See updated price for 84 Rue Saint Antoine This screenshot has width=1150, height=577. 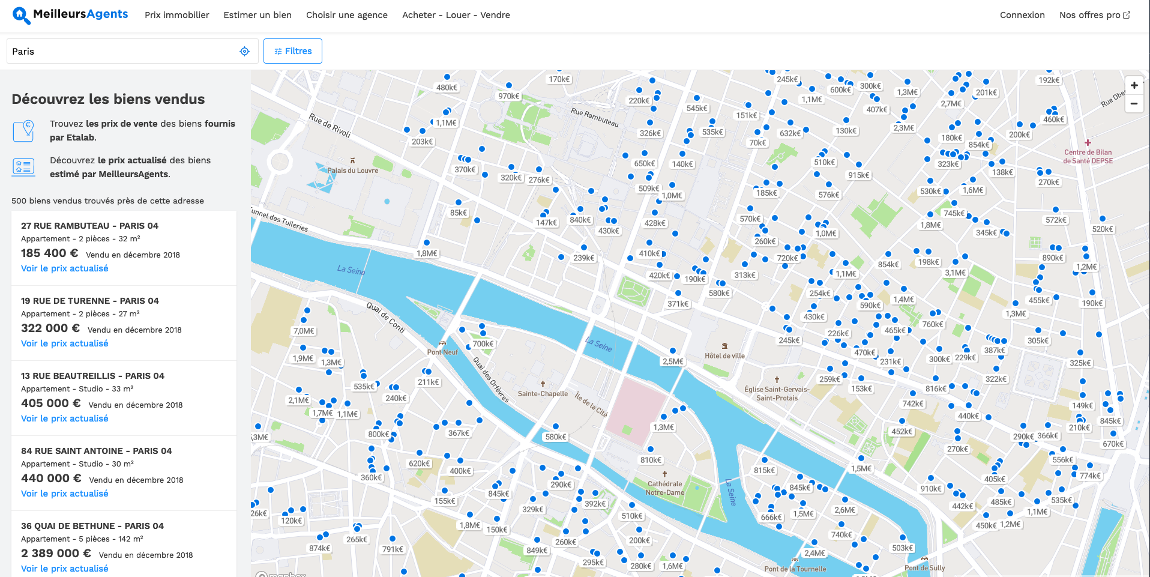[x=65, y=494]
